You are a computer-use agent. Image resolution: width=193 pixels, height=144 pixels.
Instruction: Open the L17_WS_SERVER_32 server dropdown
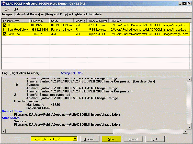75,139
